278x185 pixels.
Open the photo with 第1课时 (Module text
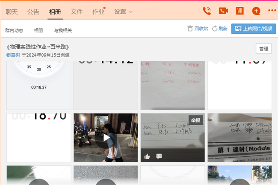click(x=240, y=138)
